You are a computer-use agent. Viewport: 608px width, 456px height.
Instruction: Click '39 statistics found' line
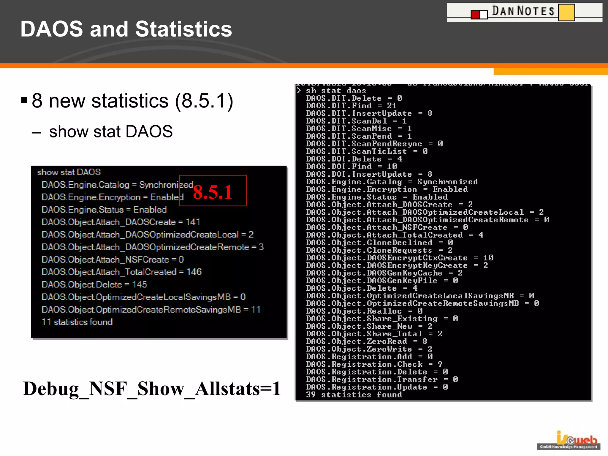coord(354,395)
